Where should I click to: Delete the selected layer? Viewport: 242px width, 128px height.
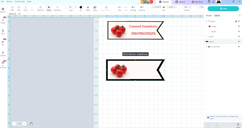coord(238,125)
